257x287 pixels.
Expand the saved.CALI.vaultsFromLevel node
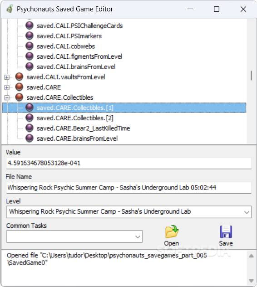pos(7,77)
